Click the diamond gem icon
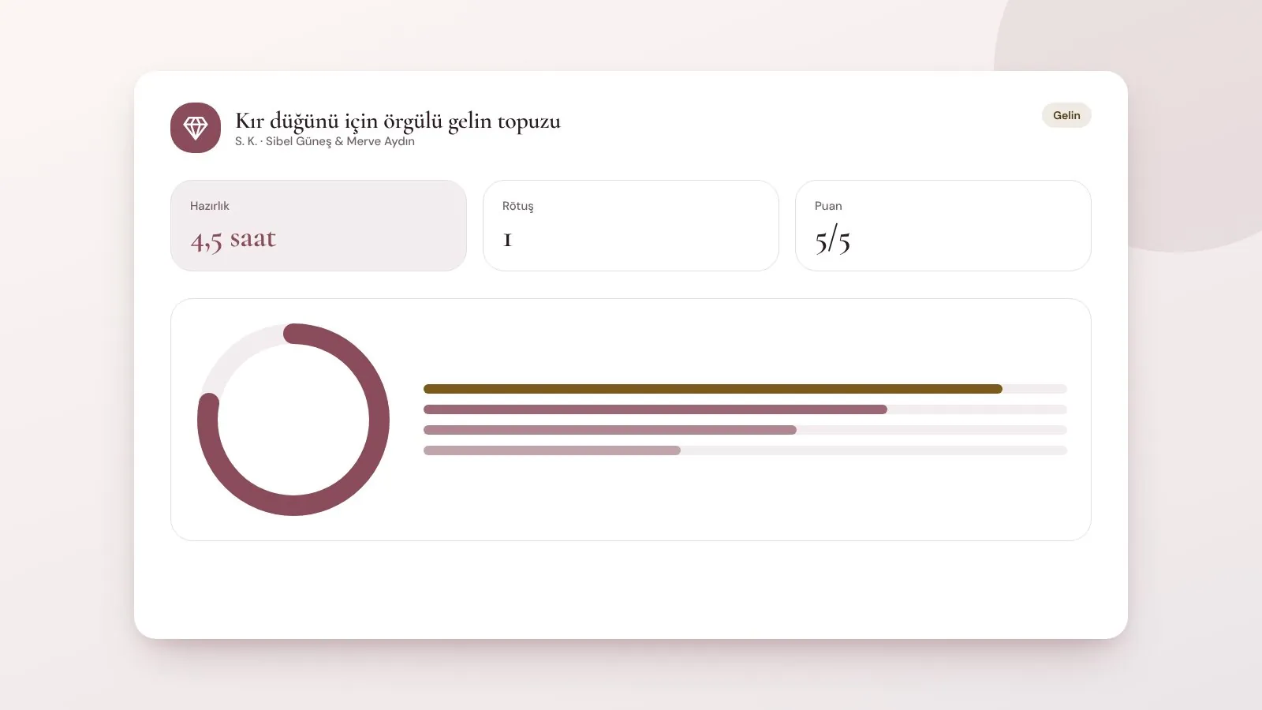1262x710 pixels. tap(196, 127)
